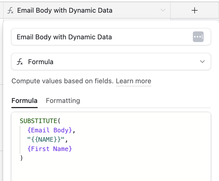Click the {Email Body} field token
Screen dimensions: 219x181
[x=50, y=130]
